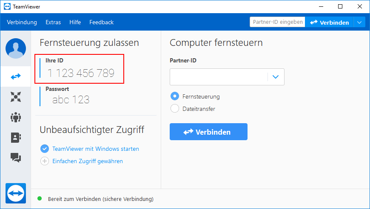This screenshot has height=209, width=370.
Task: Click the ID value 1 123 456 789
Action: click(81, 73)
